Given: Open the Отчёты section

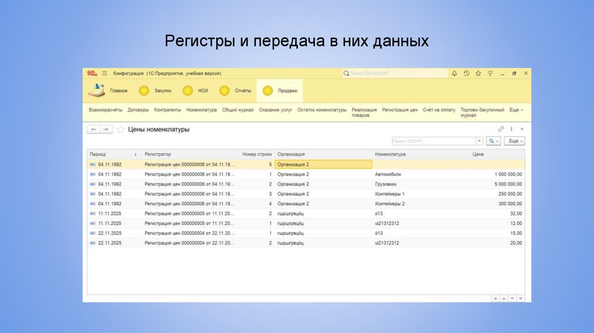Looking at the screenshot, I should click(236, 91).
